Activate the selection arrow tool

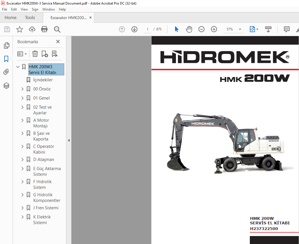click(177, 29)
